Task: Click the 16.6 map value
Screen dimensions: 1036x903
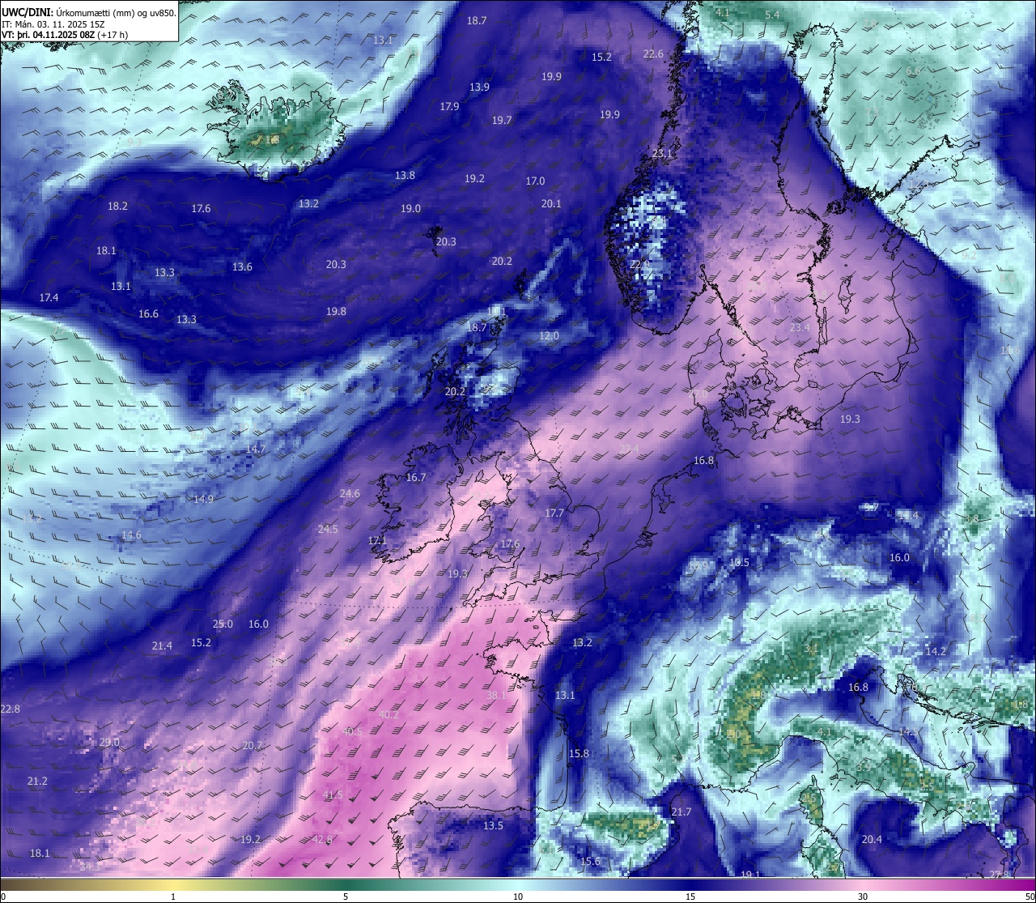Action: tap(148, 314)
